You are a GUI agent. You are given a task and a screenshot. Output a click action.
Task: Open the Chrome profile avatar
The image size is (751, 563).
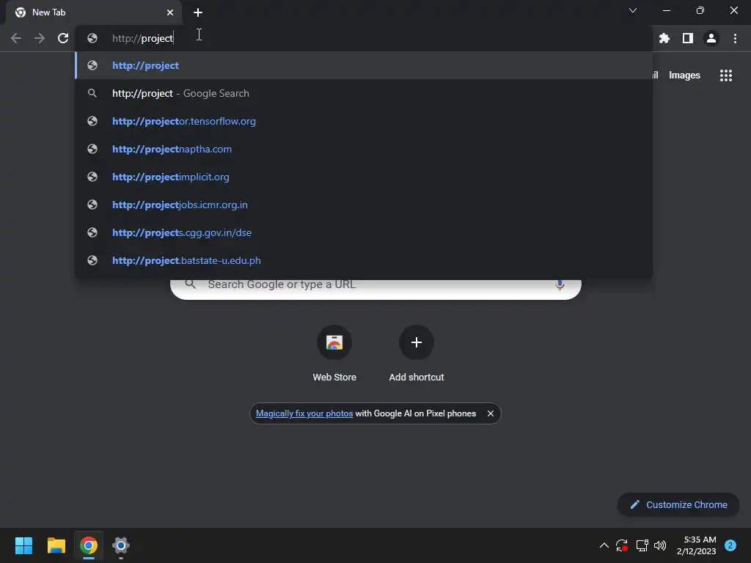(711, 38)
